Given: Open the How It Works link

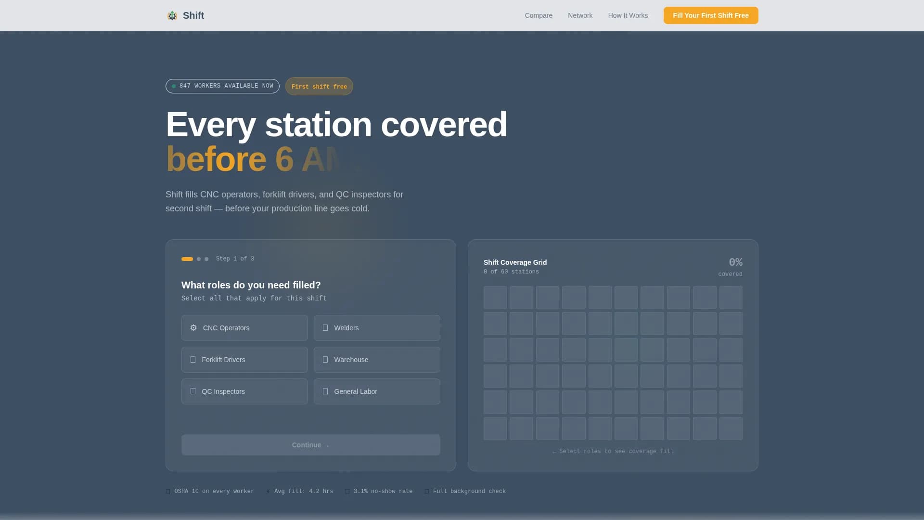Looking at the screenshot, I should click(x=628, y=15).
